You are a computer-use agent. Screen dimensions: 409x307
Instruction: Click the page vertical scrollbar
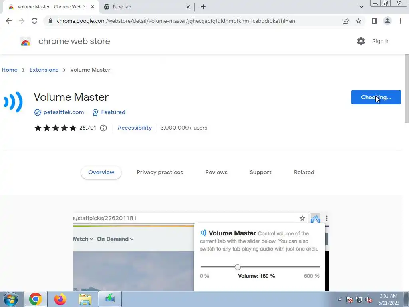pyautogui.click(x=406, y=89)
